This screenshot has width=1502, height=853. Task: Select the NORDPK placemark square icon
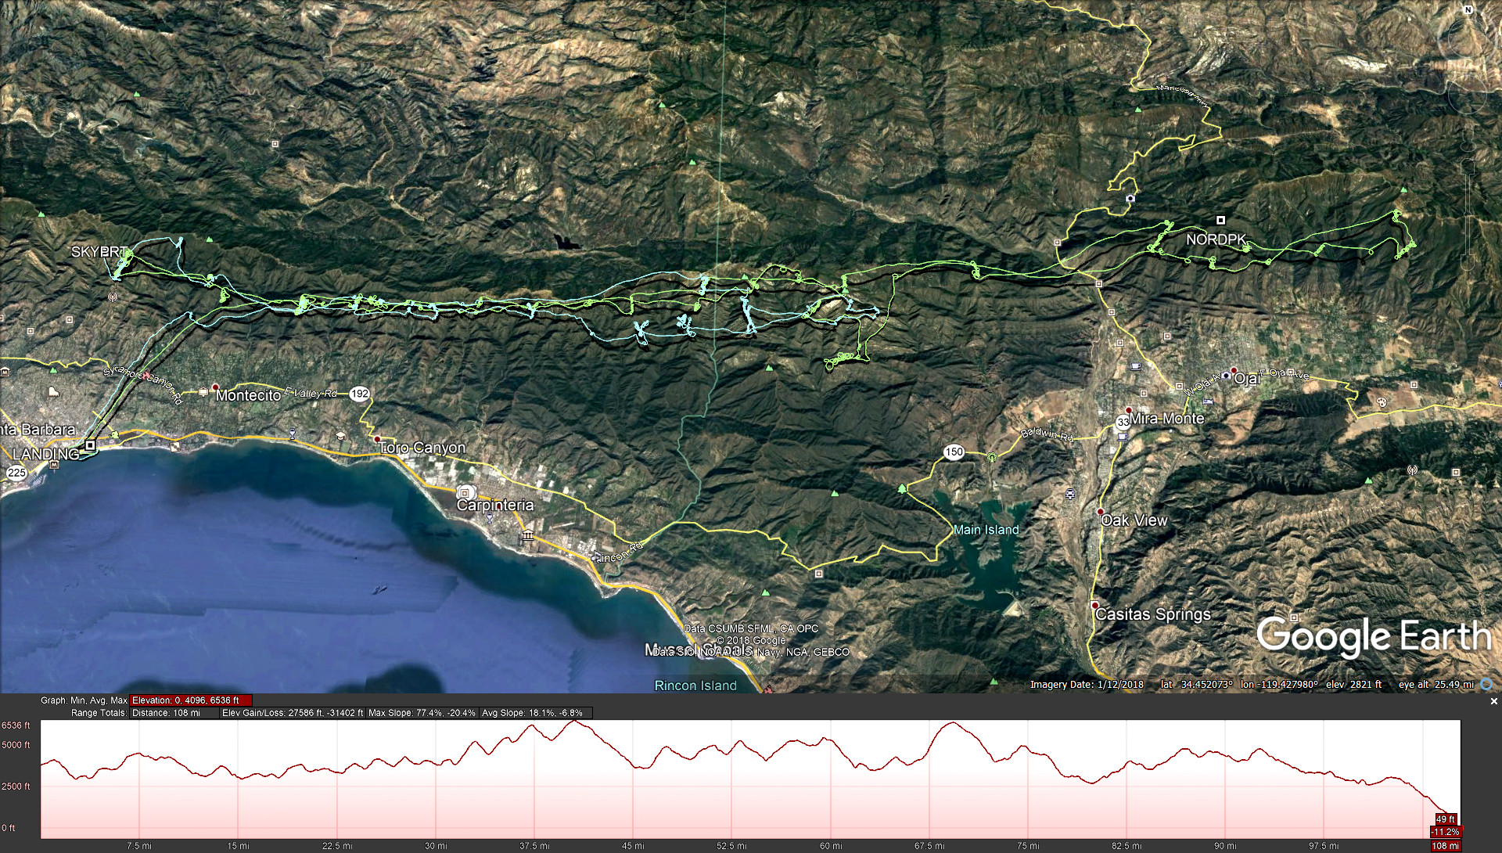(x=1220, y=220)
